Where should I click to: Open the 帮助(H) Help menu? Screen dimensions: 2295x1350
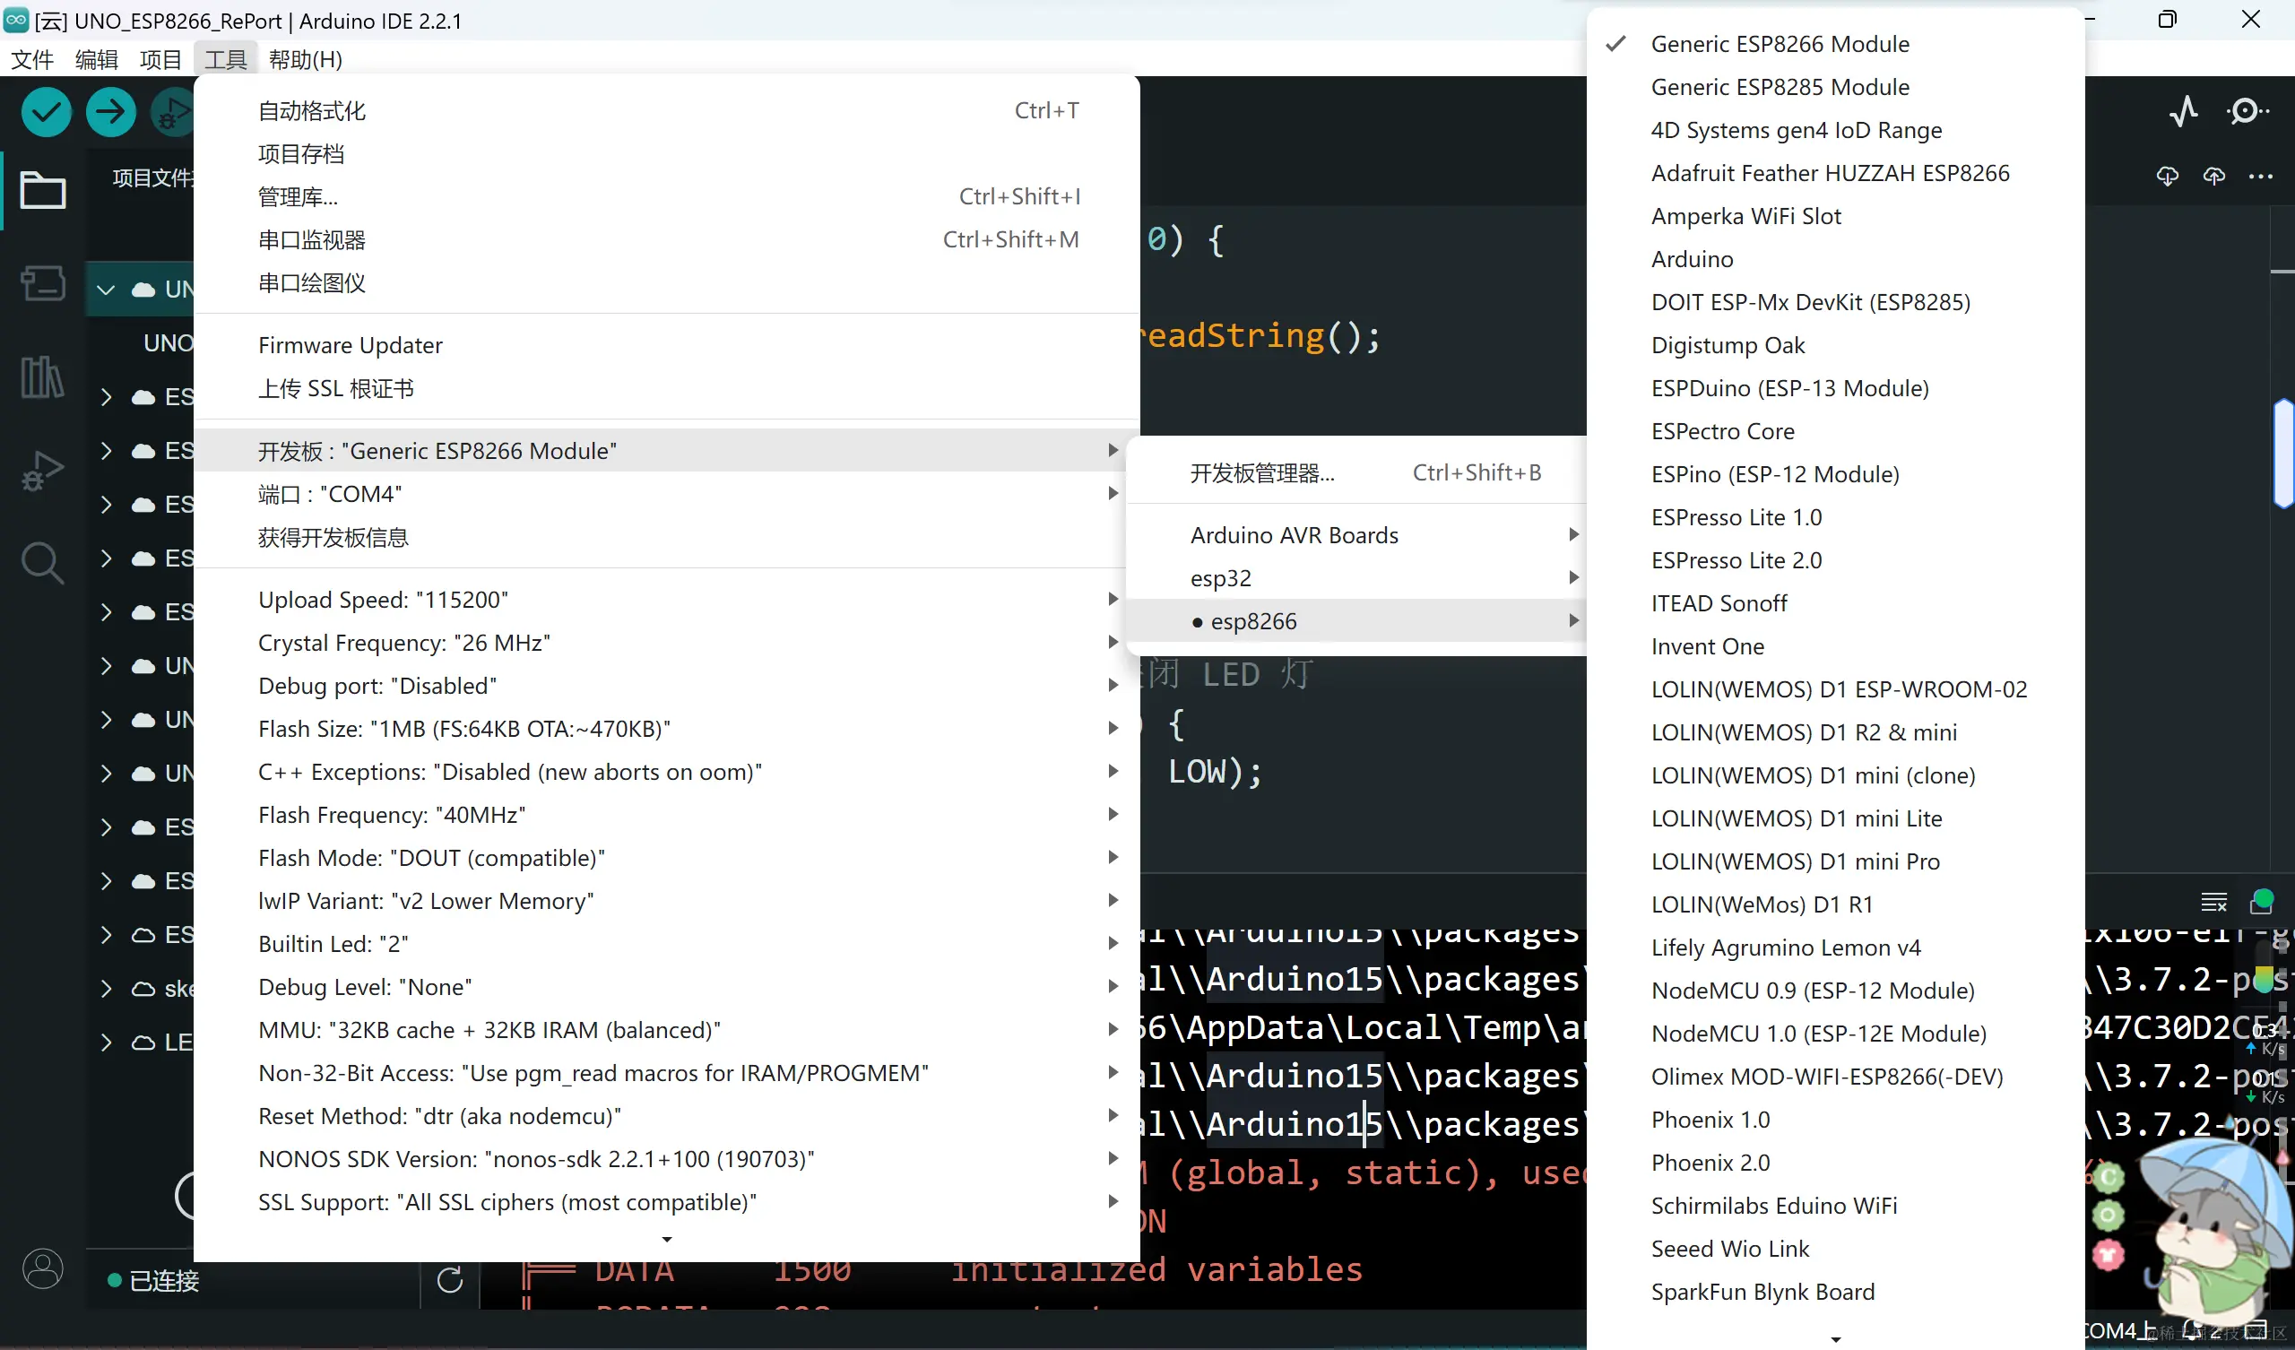tap(306, 59)
